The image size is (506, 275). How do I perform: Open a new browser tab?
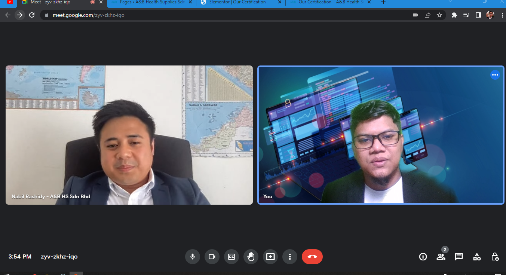[x=383, y=2]
